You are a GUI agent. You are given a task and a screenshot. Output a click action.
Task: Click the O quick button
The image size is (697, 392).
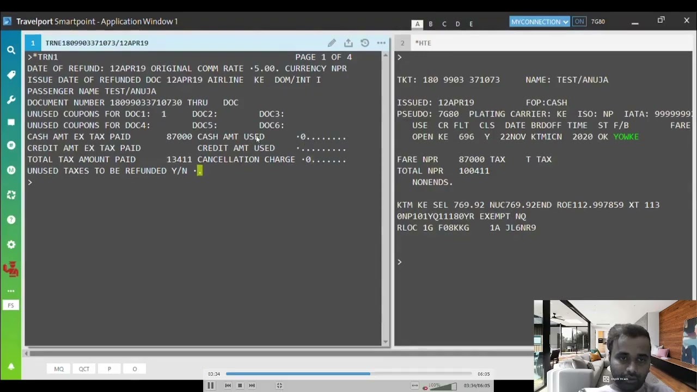[x=134, y=369]
